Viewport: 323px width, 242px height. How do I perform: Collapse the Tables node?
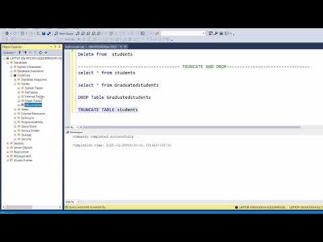[x=15, y=84]
